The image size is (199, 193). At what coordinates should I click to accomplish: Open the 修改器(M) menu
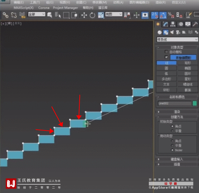[x=100, y=2]
